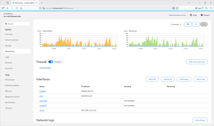
Task: Select Virtual machines in sidebar
Action: pyautogui.click(x=12, y=40)
